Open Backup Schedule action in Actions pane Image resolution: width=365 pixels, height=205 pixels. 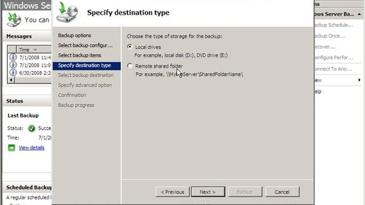coord(333,25)
